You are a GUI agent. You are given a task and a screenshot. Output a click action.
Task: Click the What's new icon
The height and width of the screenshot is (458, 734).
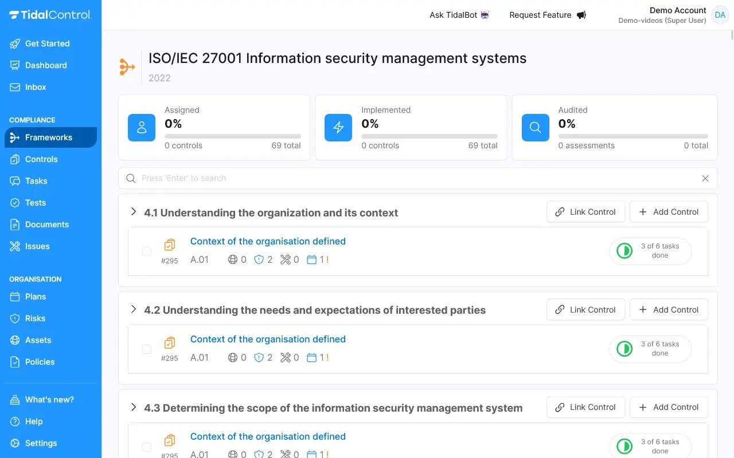tap(15, 400)
